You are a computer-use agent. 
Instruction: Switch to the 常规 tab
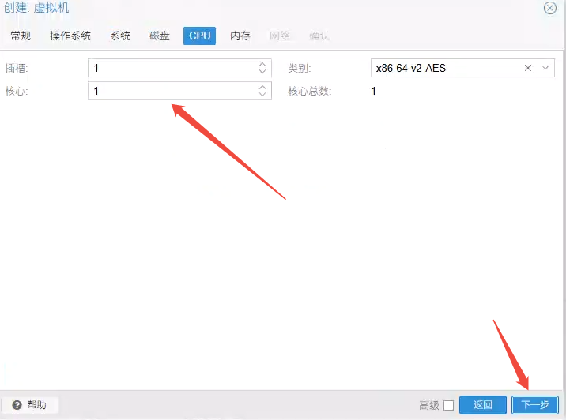click(21, 36)
